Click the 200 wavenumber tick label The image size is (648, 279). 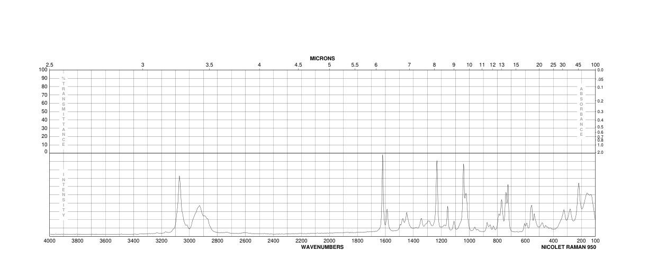(x=581, y=241)
